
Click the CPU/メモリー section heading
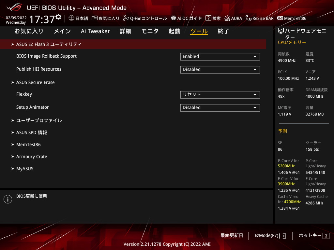292,43
